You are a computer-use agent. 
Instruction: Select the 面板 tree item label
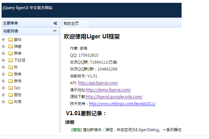(18, 95)
